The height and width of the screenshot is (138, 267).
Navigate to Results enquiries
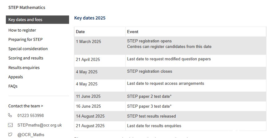24,67
